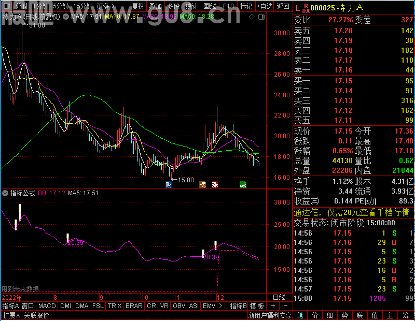The image size is (415, 321).
Task: Click the + zoom in button
Action: point(273,306)
